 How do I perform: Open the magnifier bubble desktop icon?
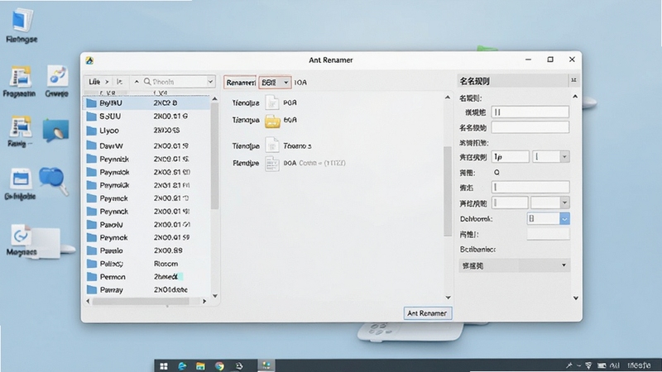tap(54, 181)
